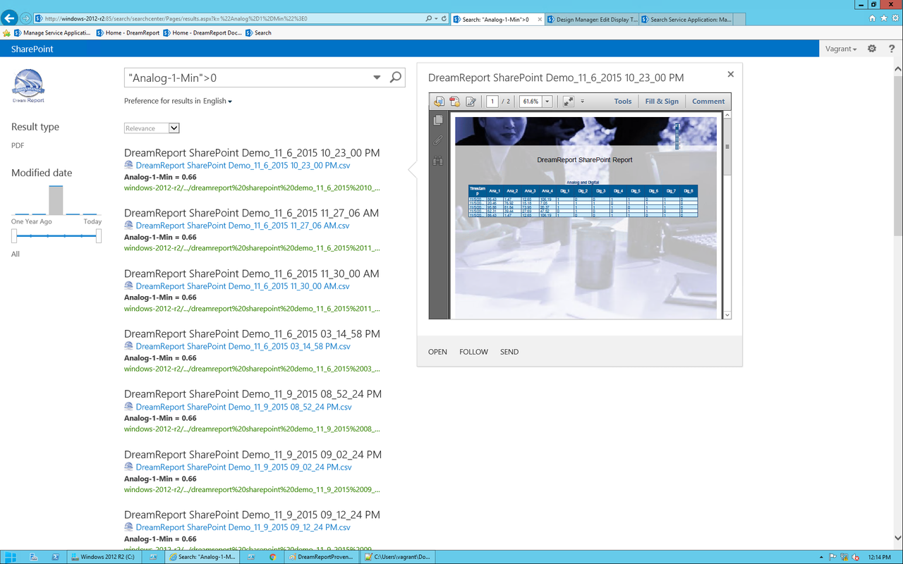Click OPEN in the preview panel
Image resolution: width=903 pixels, height=564 pixels.
pos(437,352)
